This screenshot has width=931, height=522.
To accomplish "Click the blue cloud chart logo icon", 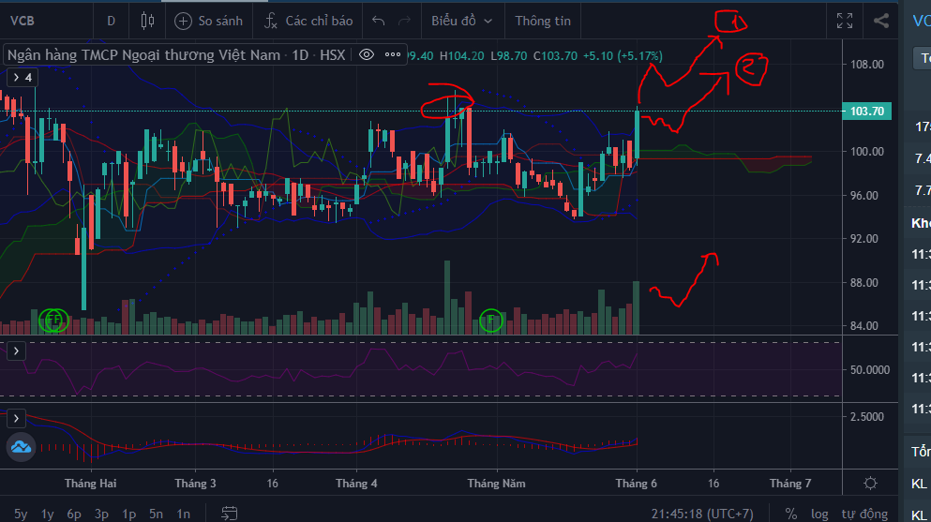I will point(21,447).
